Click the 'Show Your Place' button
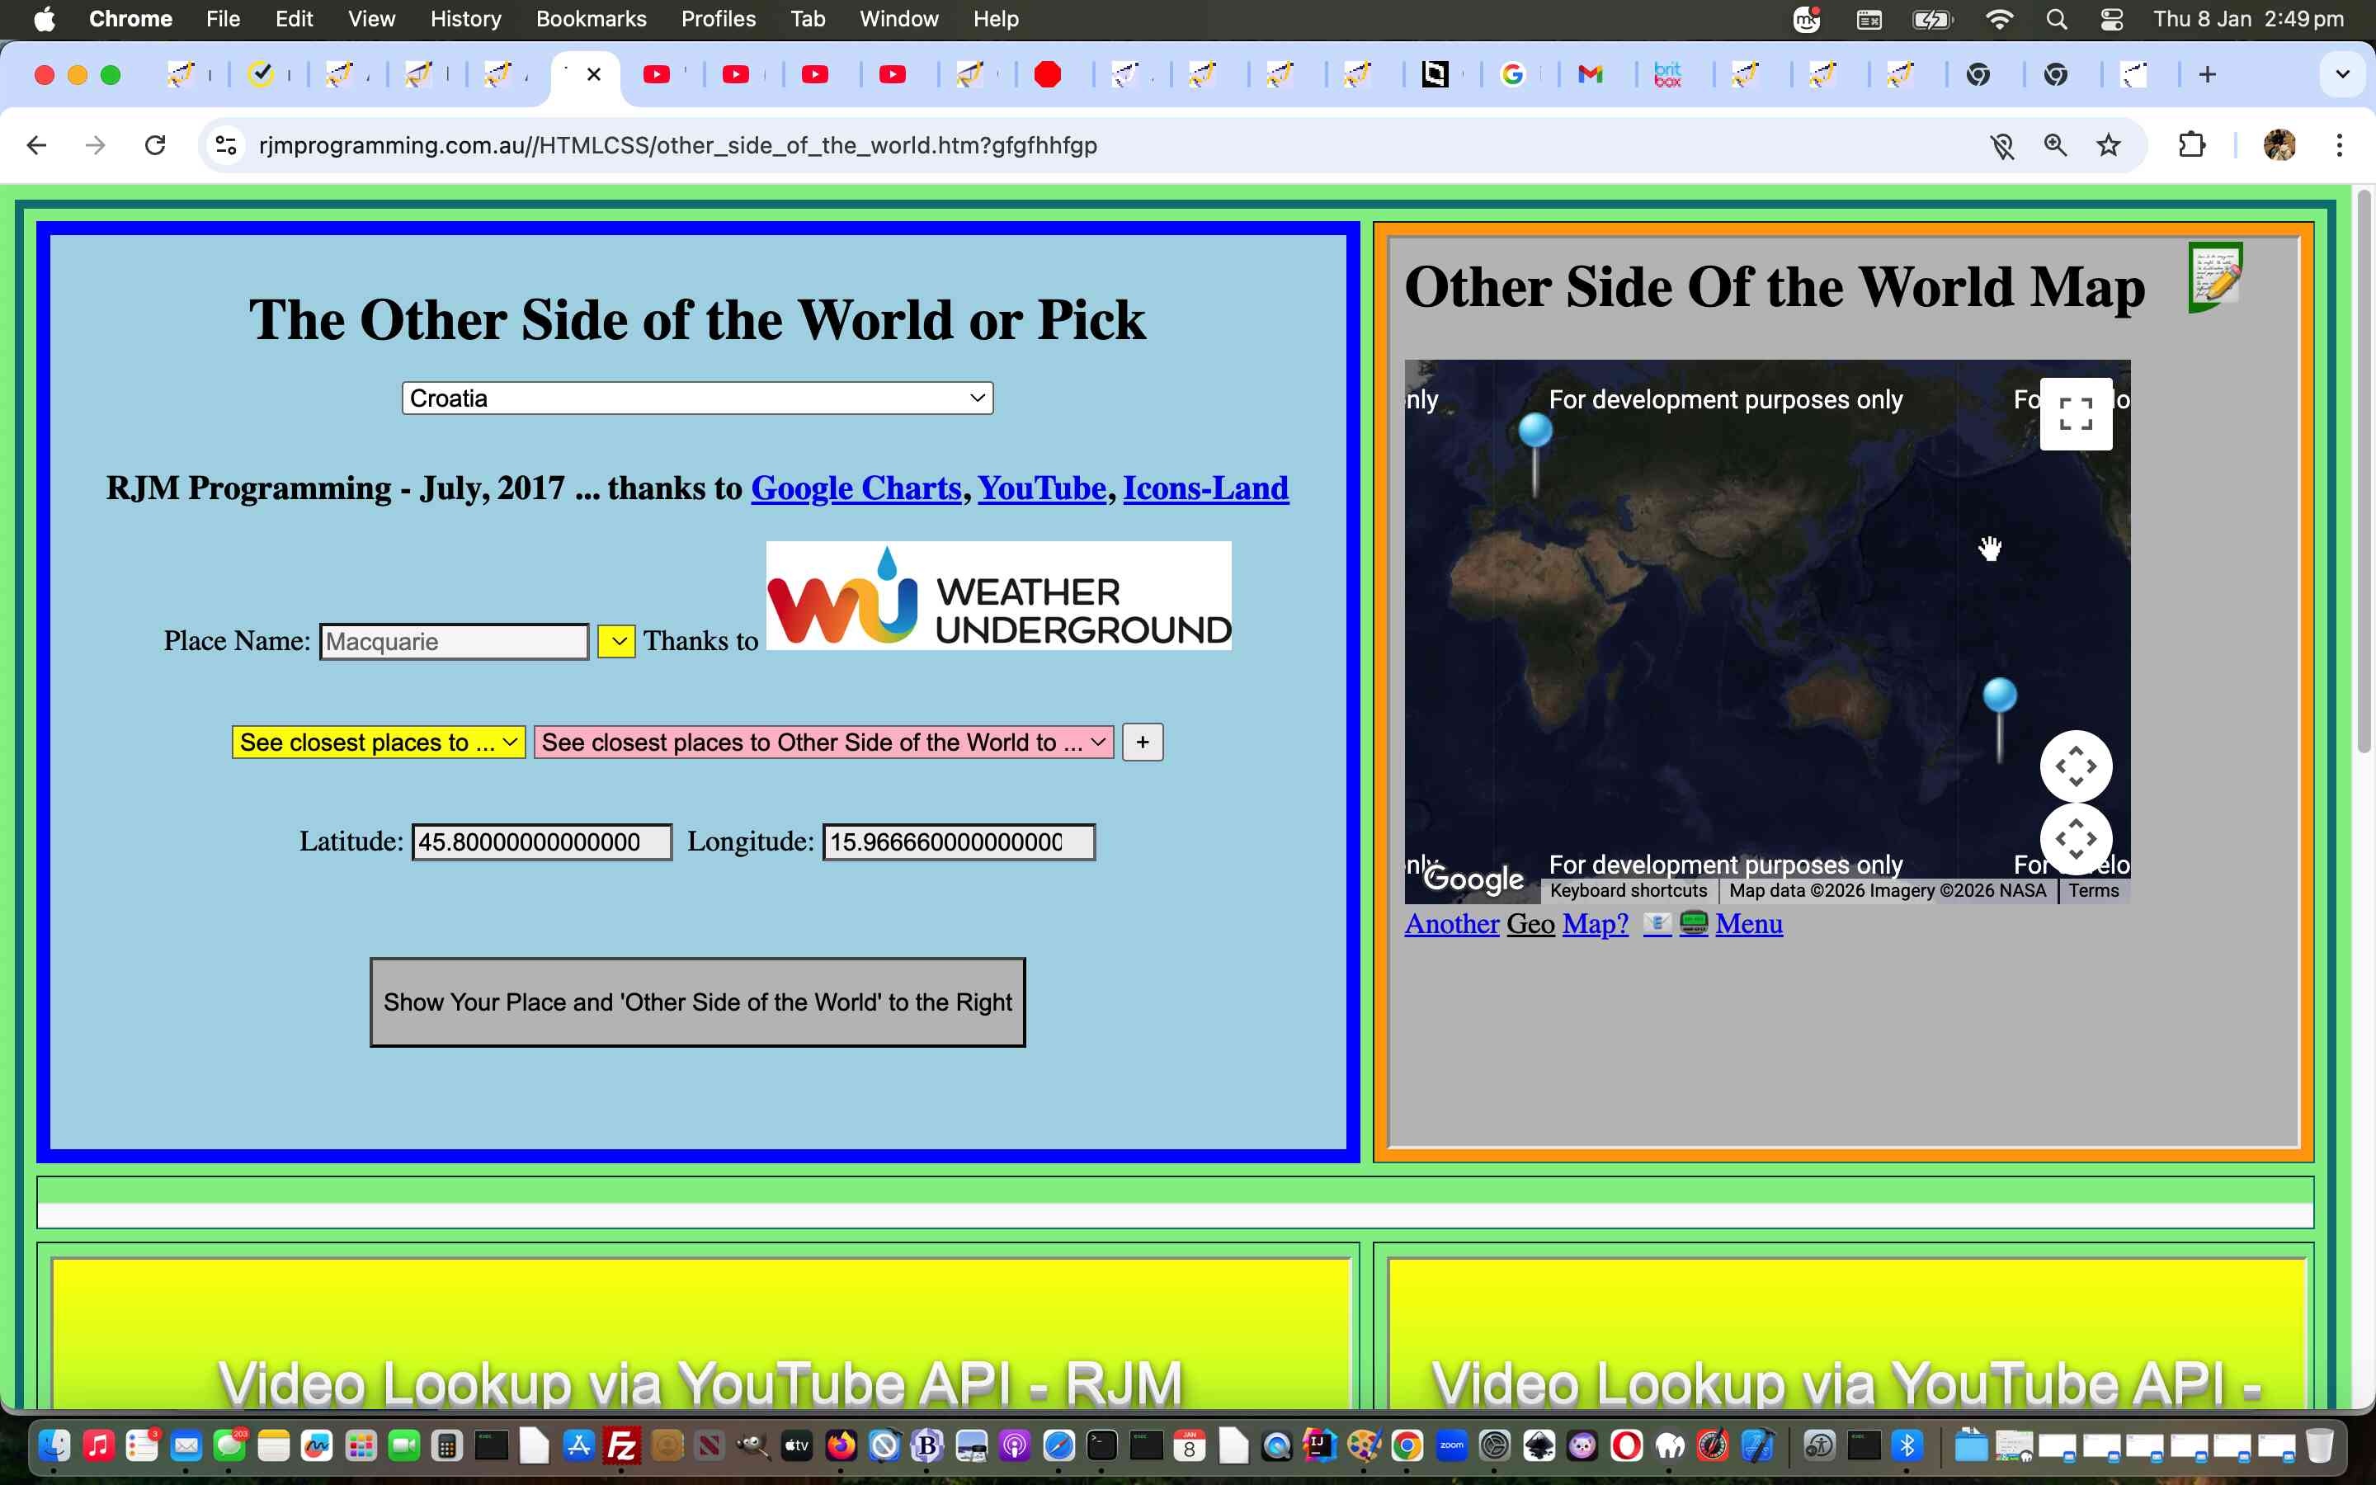Screen dimensions: 2376x1485 [x=697, y=1002]
